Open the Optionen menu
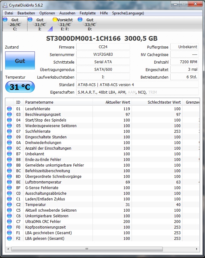This screenshot has height=258, width=205. click(x=47, y=13)
